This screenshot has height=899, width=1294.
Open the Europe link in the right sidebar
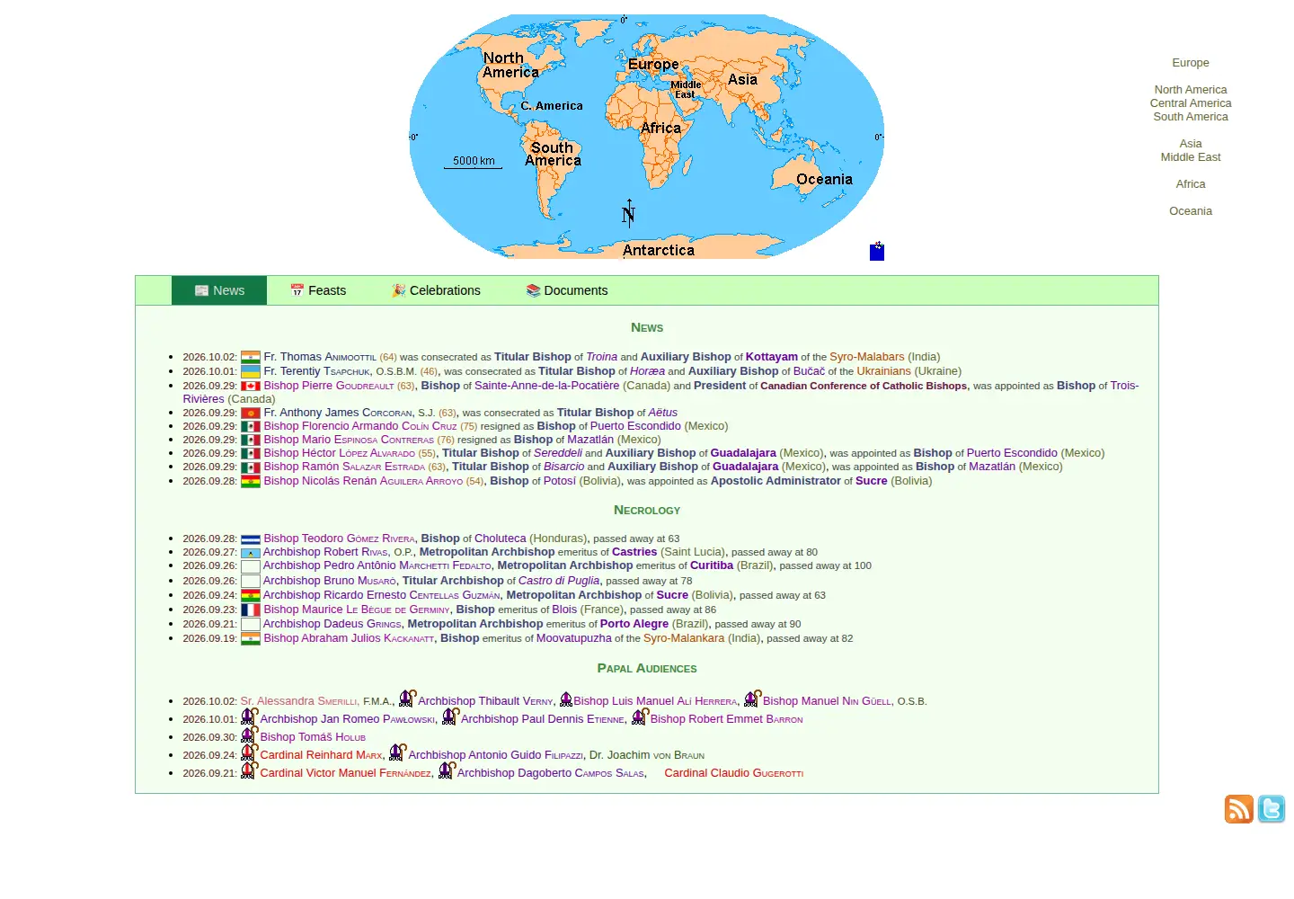pyautogui.click(x=1191, y=63)
